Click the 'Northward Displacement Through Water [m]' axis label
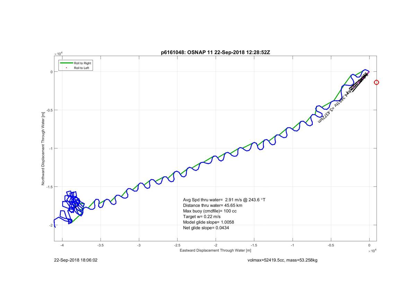The height and width of the screenshot is (308, 416). pyautogui.click(x=43, y=148)
